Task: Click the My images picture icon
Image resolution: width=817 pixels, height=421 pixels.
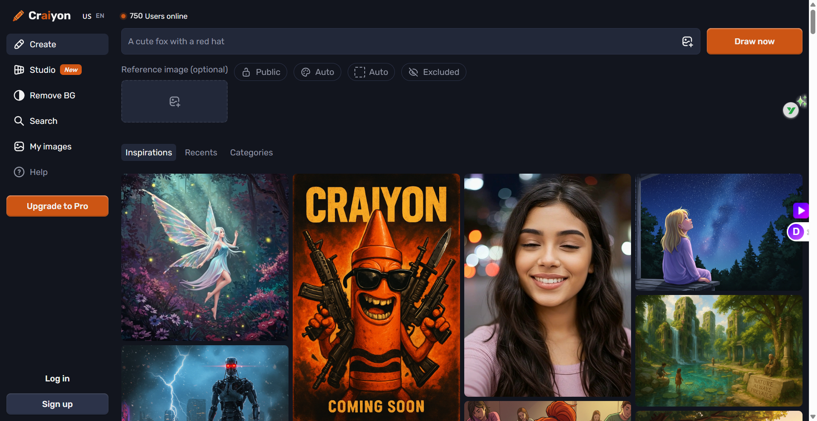Action: pyautogui.click(x=19, y=146)
